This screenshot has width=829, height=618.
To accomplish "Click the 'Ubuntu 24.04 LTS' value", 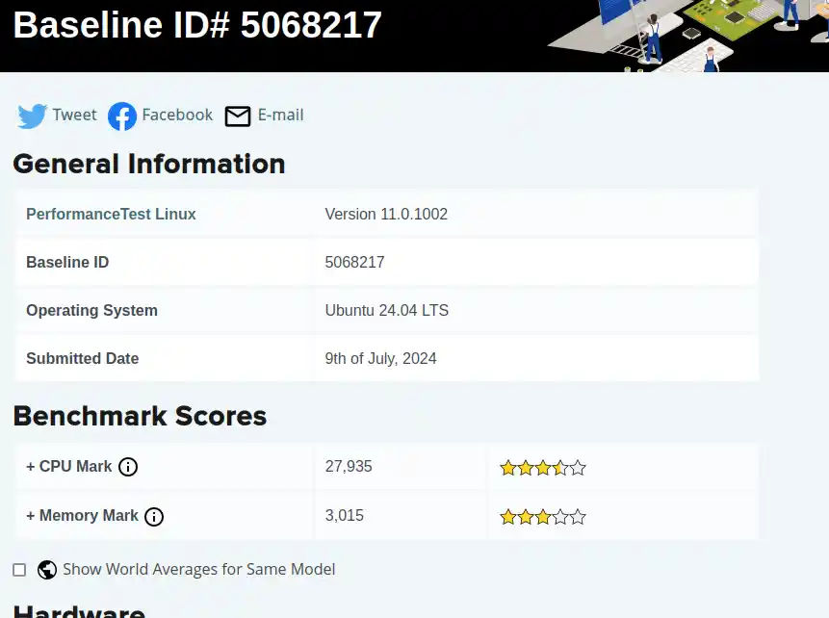I will pyautogui.click(x=387, y=310).
